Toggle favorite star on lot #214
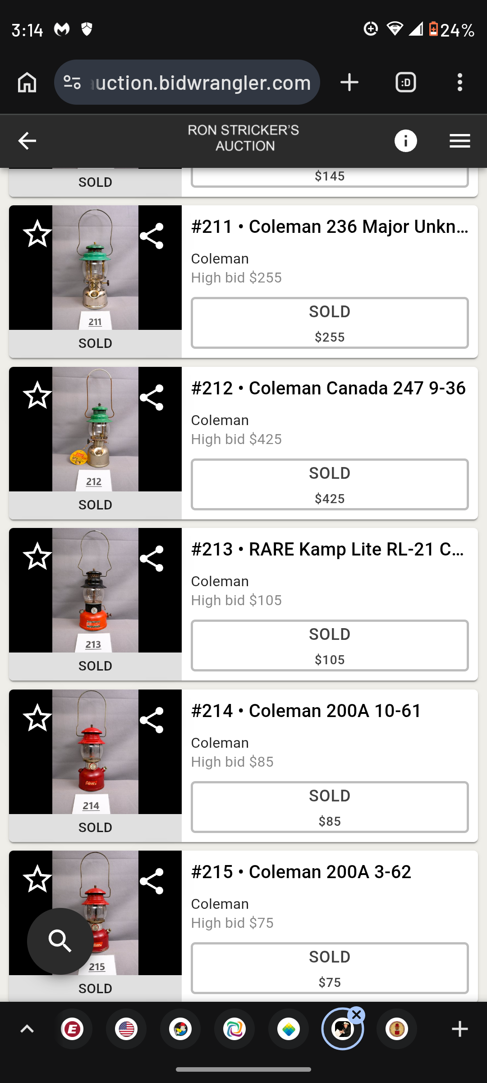Image resolution: width=487 pixels, height=1083 pixels. coord(37,717)
